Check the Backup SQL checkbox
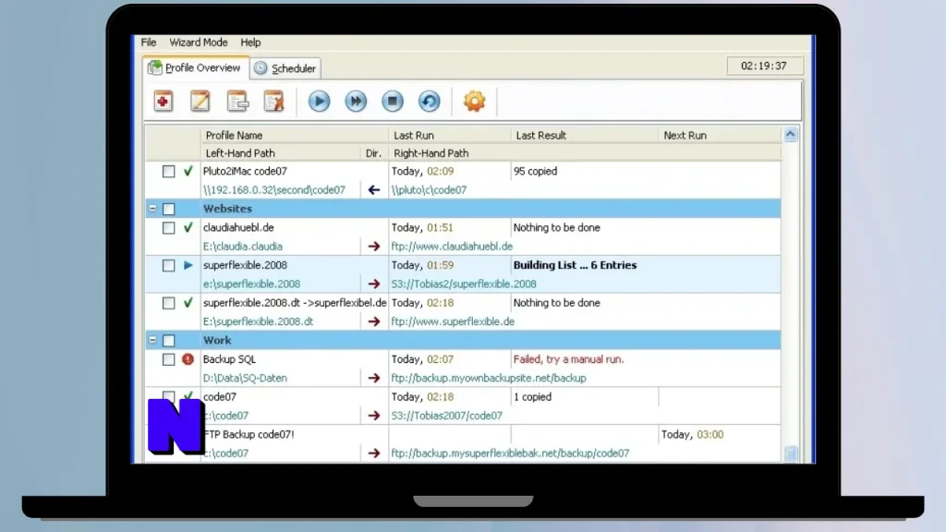 click(169, 359)
